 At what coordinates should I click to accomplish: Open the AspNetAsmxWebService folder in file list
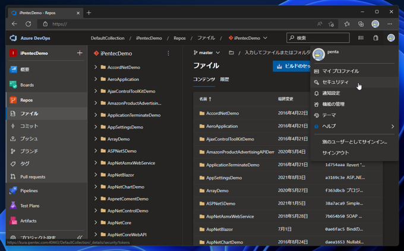230,217
